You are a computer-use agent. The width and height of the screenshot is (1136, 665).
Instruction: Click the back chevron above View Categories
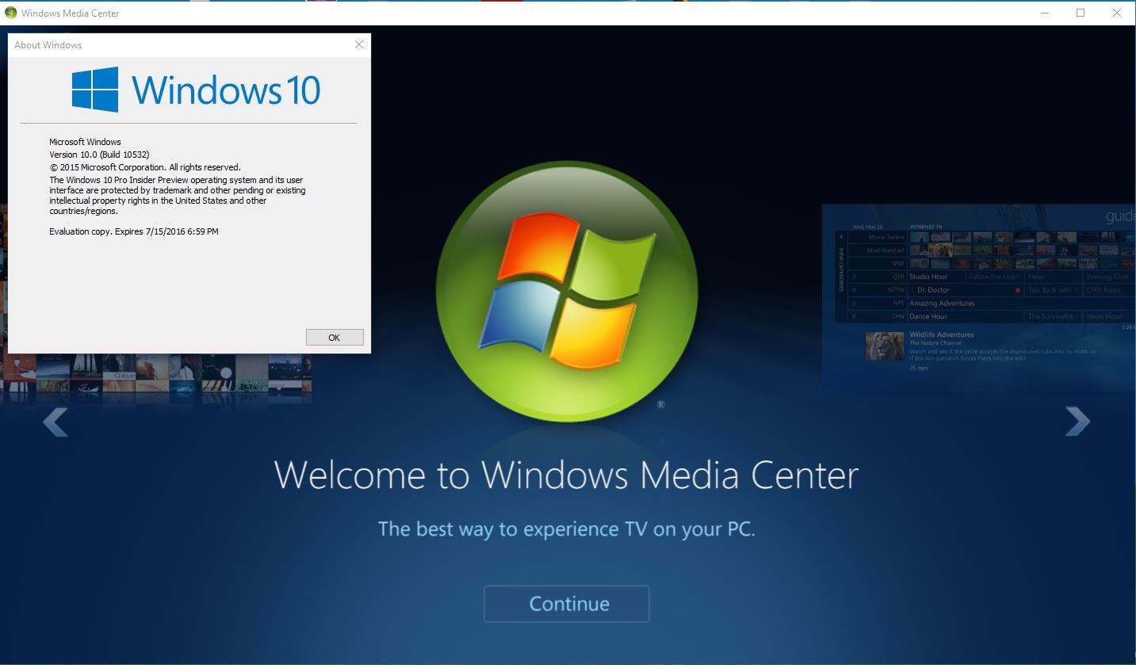pyautogui.click(x=841, y=237)
